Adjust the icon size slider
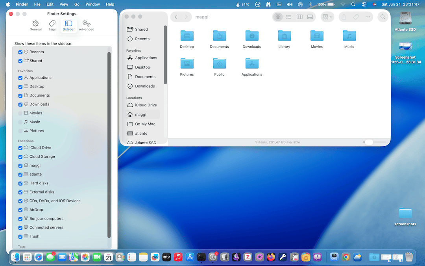425x266 pixels. (369, 142)
